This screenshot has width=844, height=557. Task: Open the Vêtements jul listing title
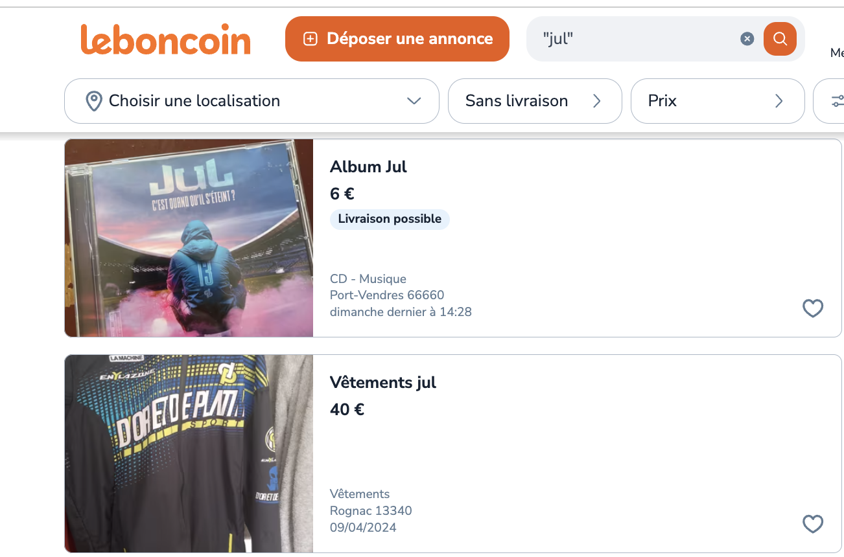pyautogui.click(x=382, y=382)
